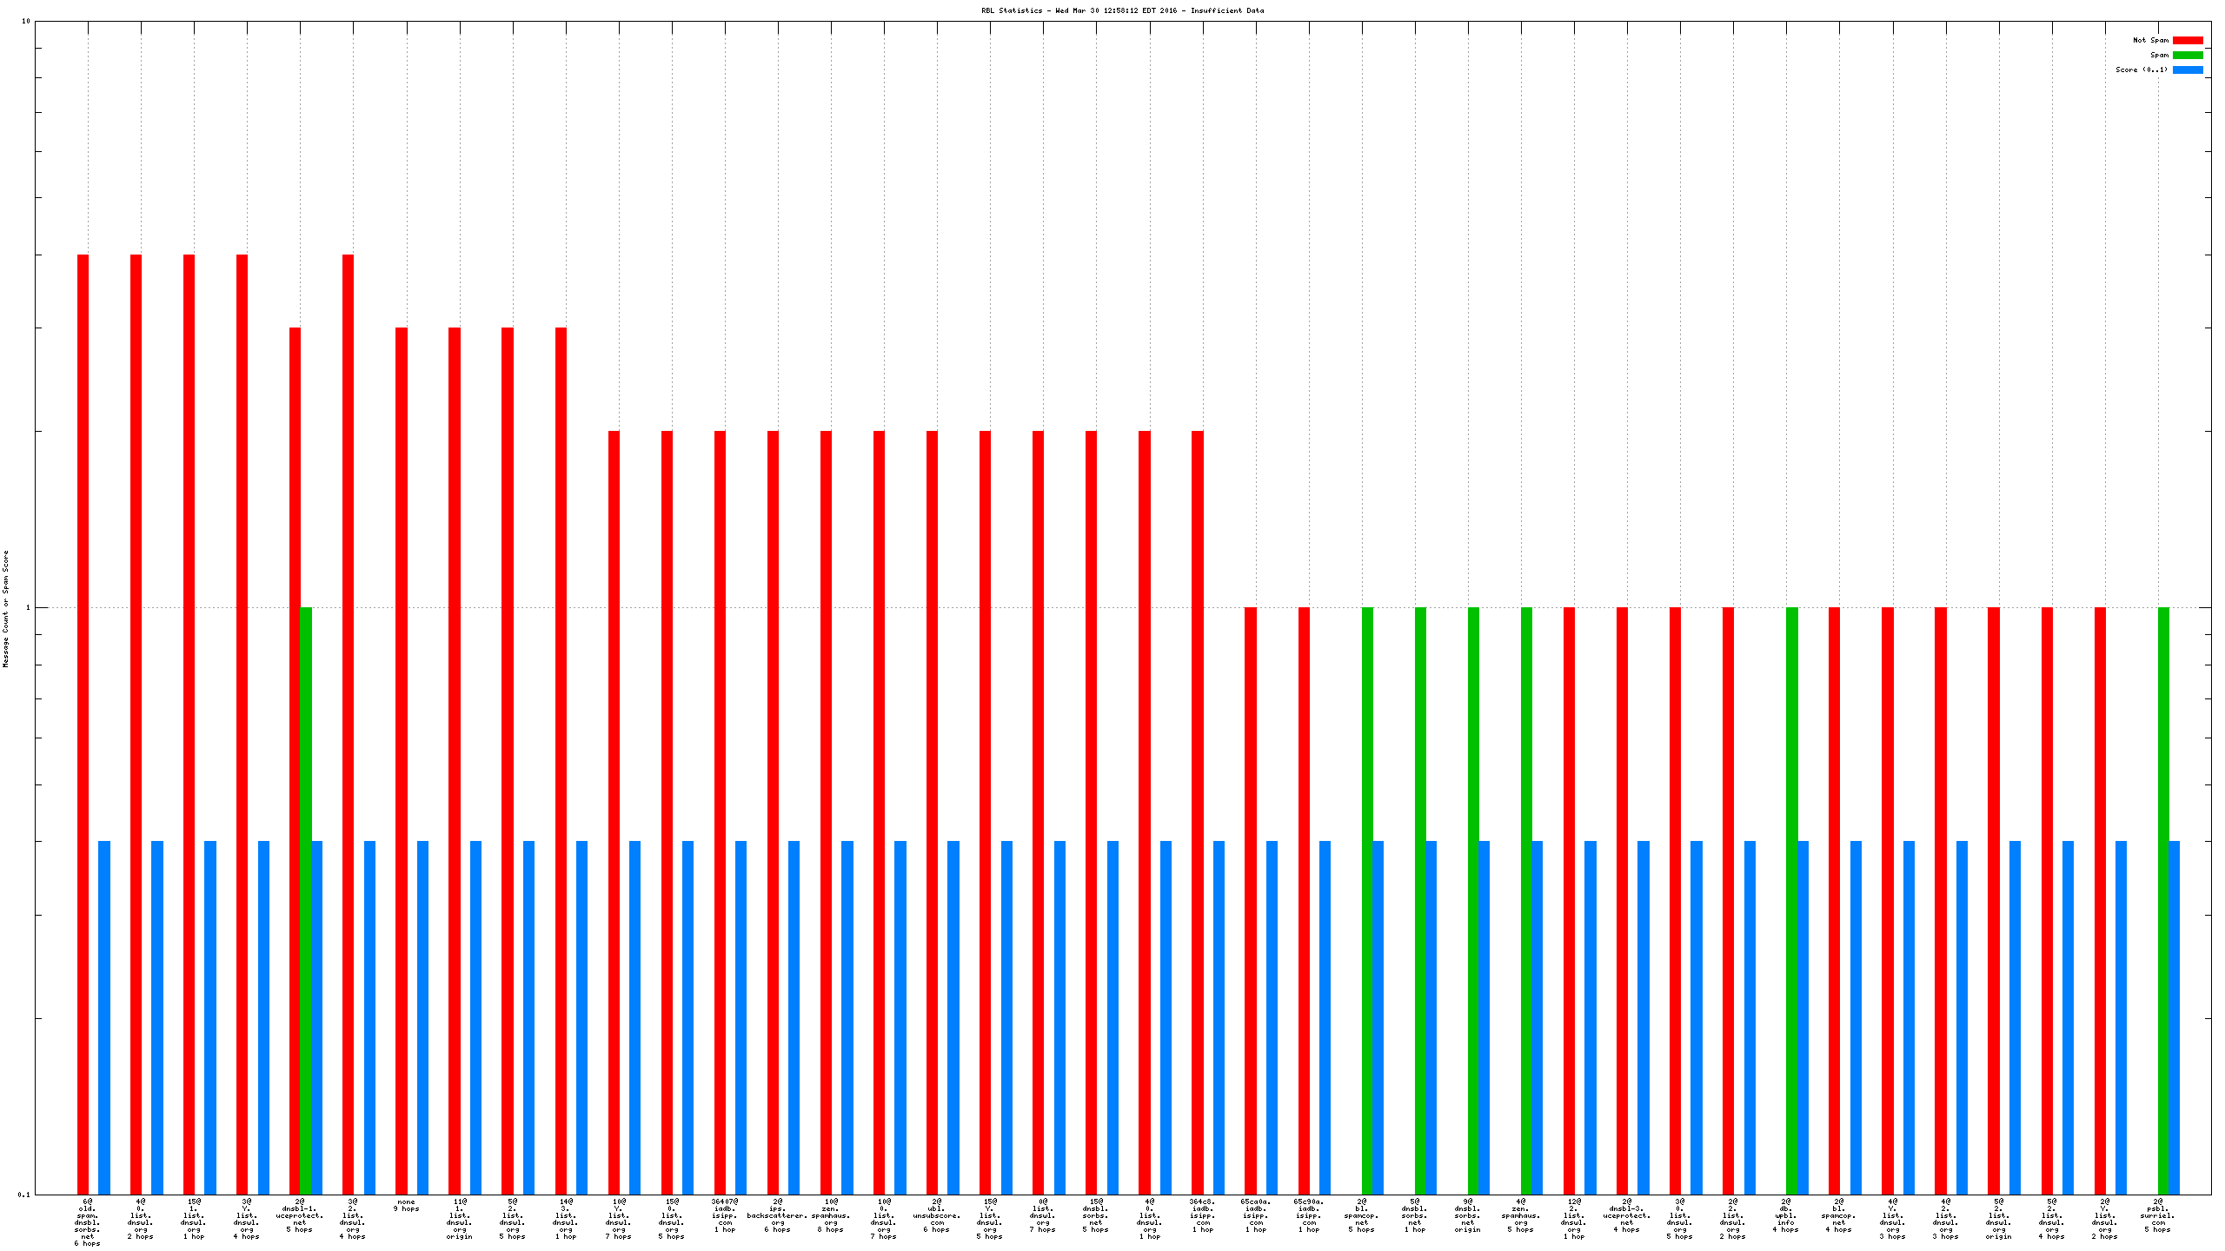Click the db.wpbl.info 4 hops label
Image resolution: width=2225 pixels, height=1251 pixels.
pos(1786,1215)
